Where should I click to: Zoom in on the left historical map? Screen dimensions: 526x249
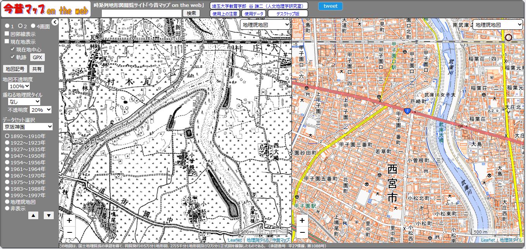tap(69, 220)
